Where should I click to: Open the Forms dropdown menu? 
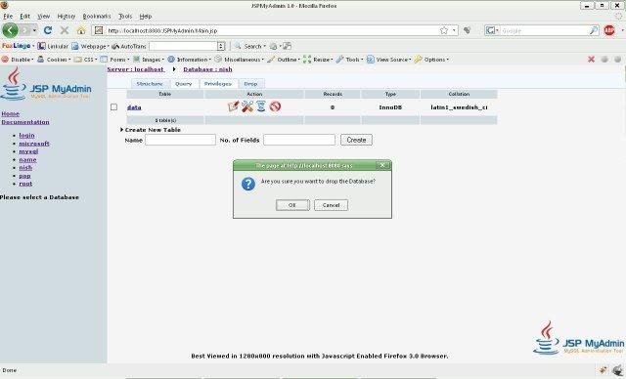115,60
